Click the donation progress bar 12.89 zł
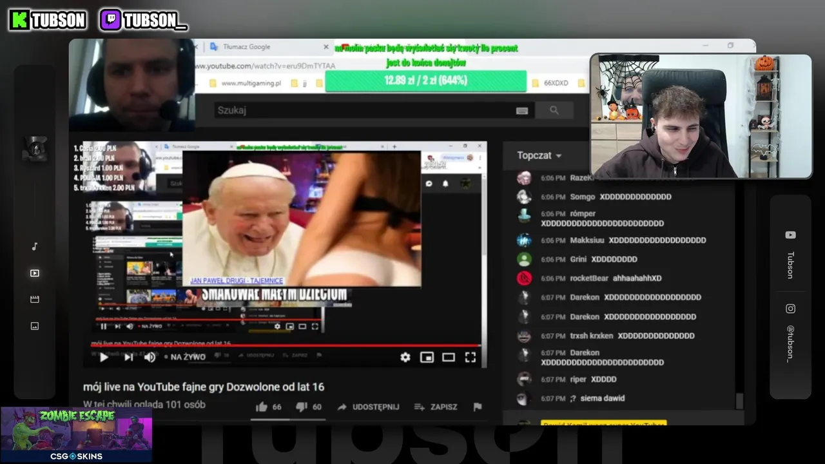Viewport: 825px width, 464px height. tap(425, 81)
